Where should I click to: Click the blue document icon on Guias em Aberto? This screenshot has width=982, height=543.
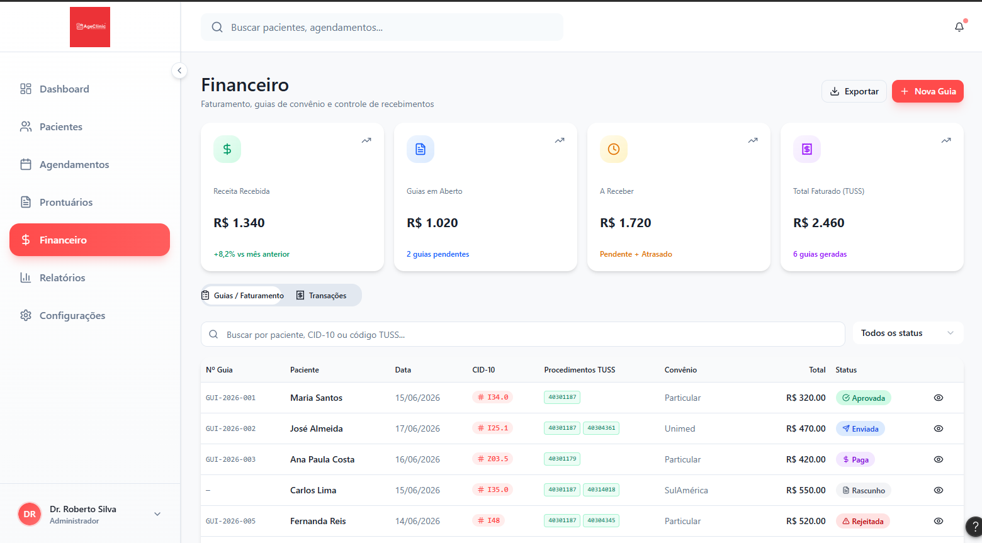tap(420, 149)
